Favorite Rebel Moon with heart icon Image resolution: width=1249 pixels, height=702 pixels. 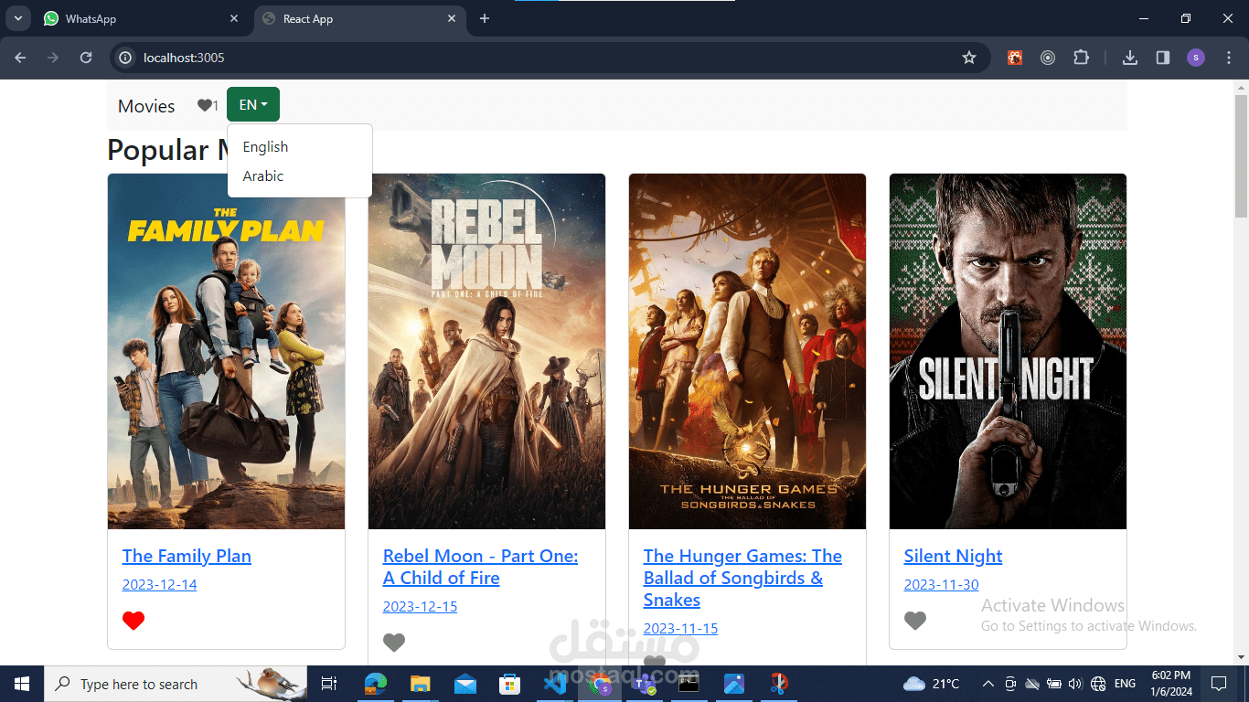[394, 643]
